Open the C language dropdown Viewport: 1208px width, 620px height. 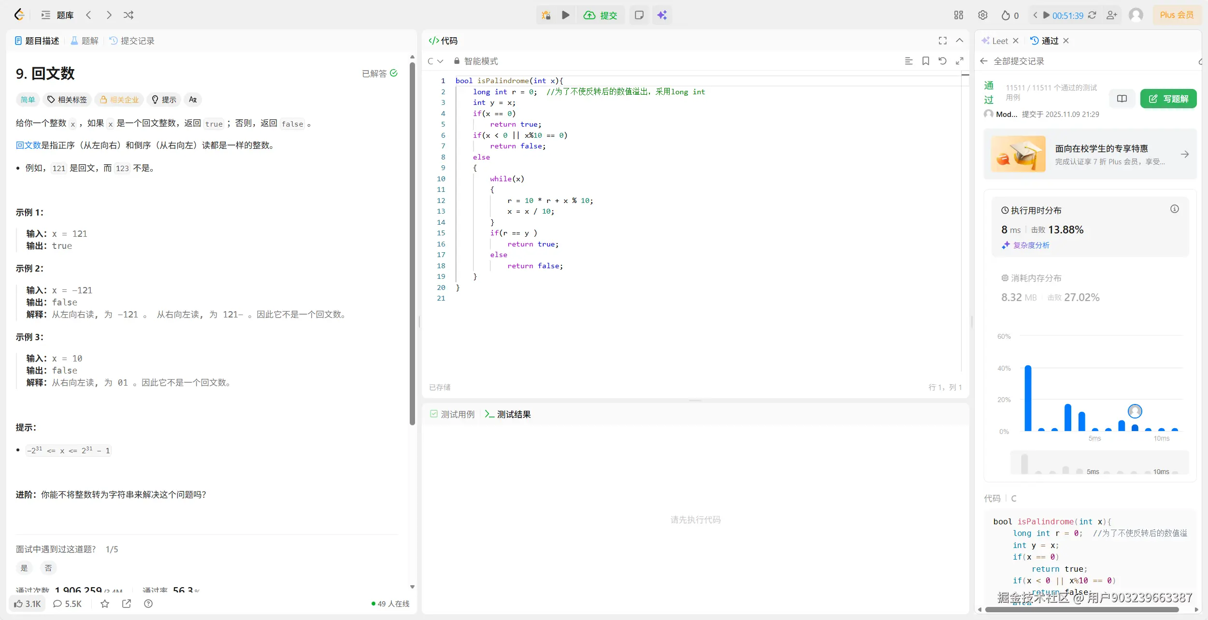[x=435, y=61]
